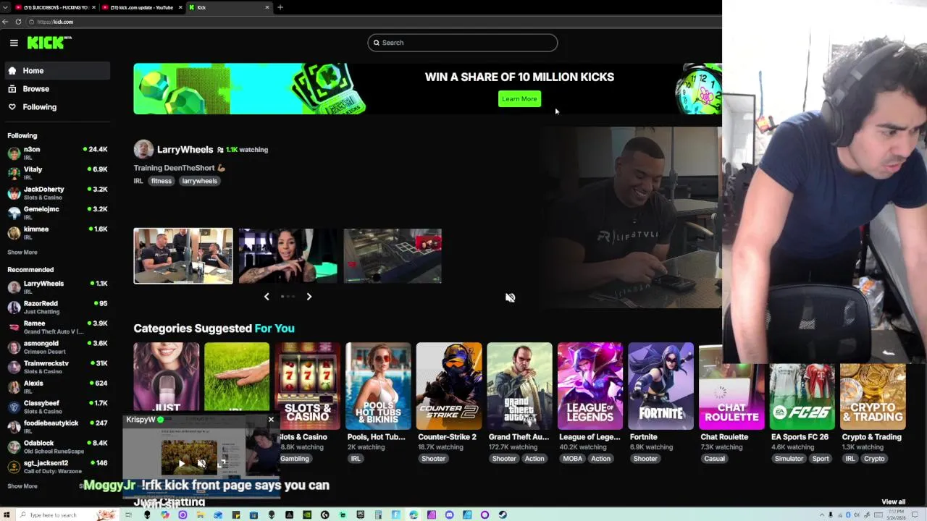Open Odablock in Recommended list

(x=57, y=446)
